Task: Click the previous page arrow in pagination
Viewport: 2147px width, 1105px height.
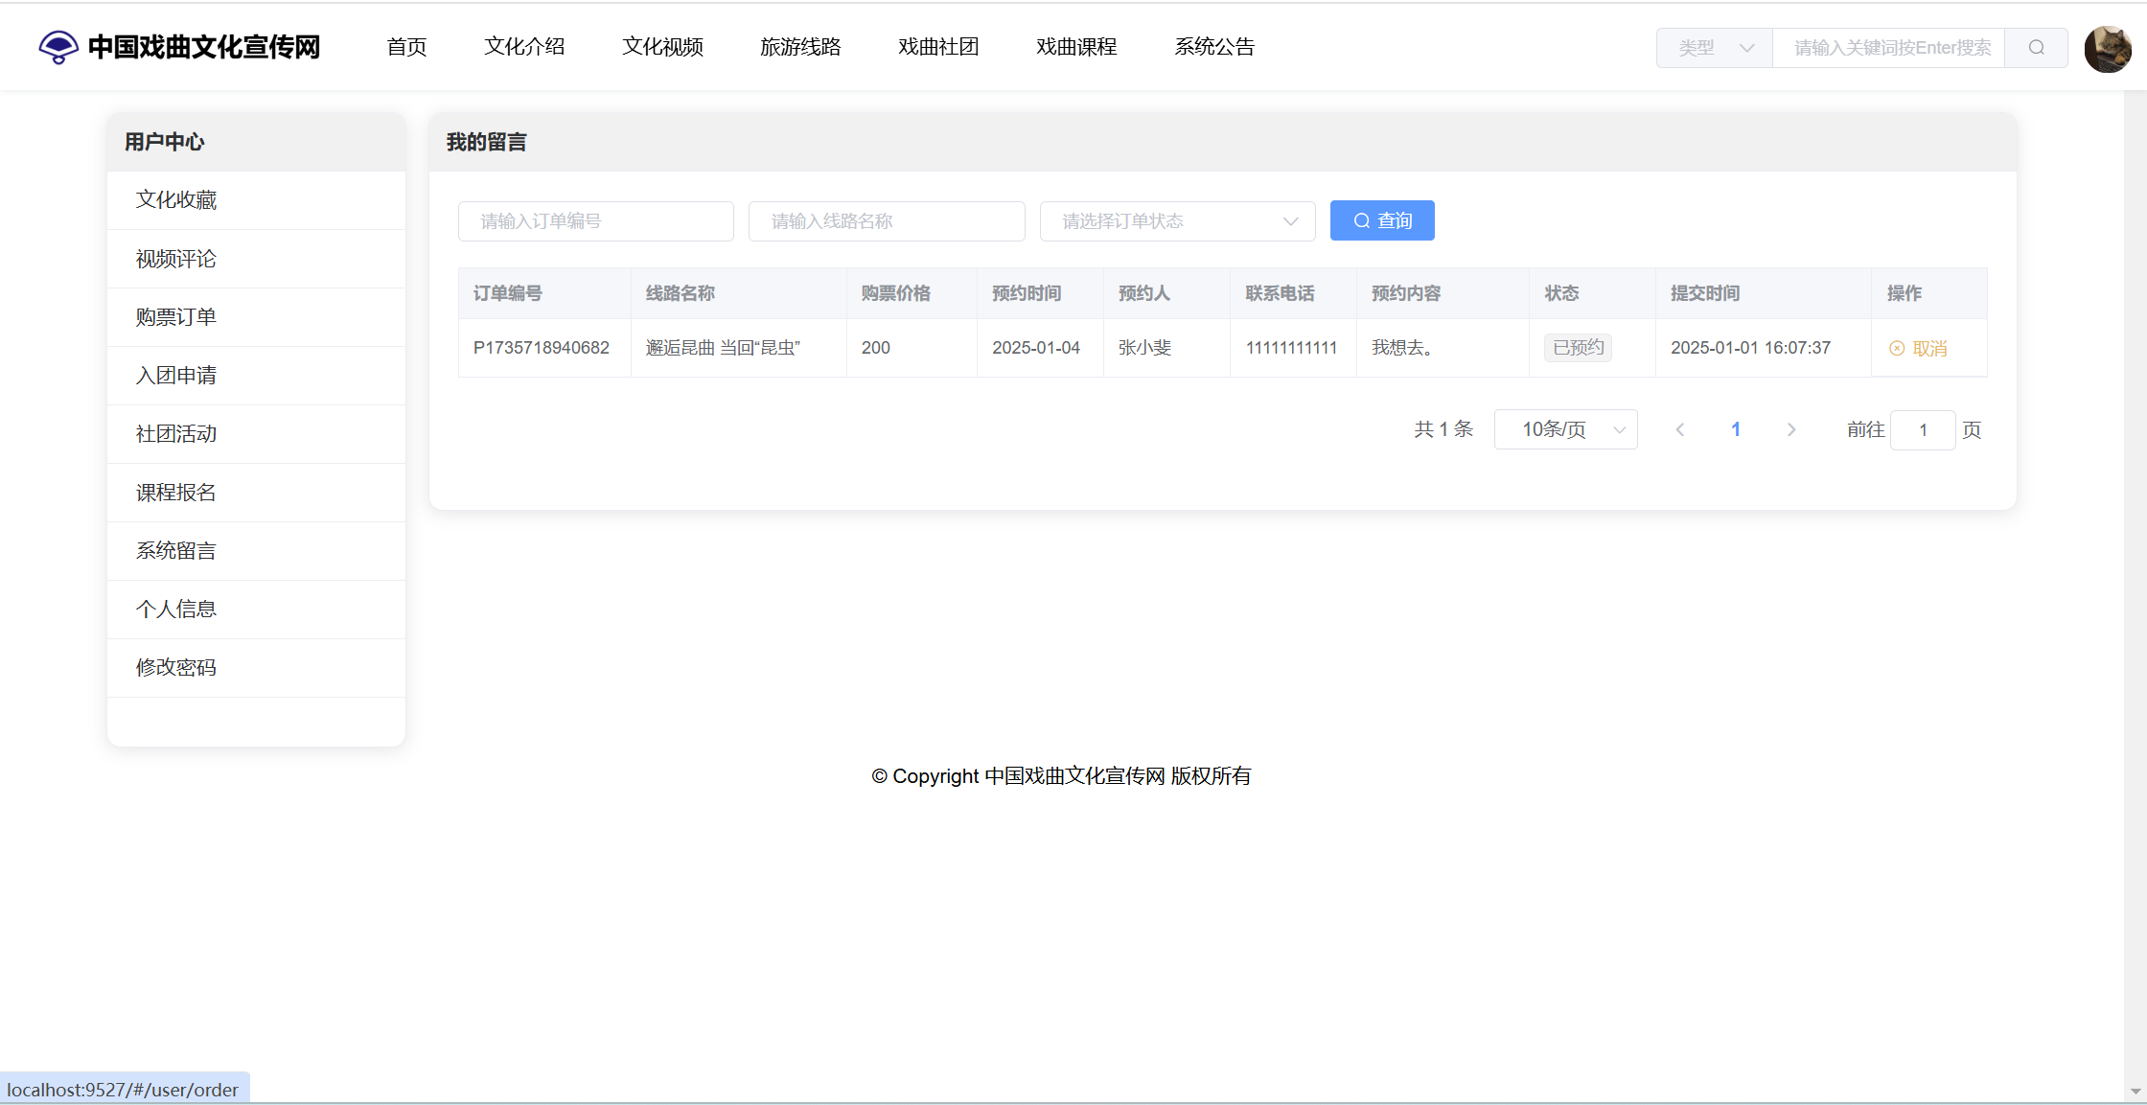Action: tap(1680, 429)
